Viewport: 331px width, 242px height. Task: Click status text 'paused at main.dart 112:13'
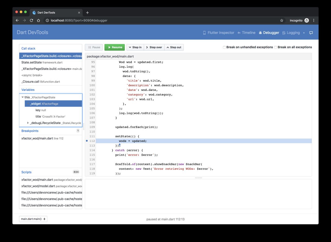point(165,219)
